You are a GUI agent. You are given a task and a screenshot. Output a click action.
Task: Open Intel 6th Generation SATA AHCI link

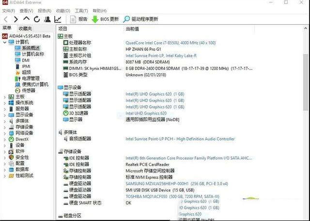[x=189, y=158]
